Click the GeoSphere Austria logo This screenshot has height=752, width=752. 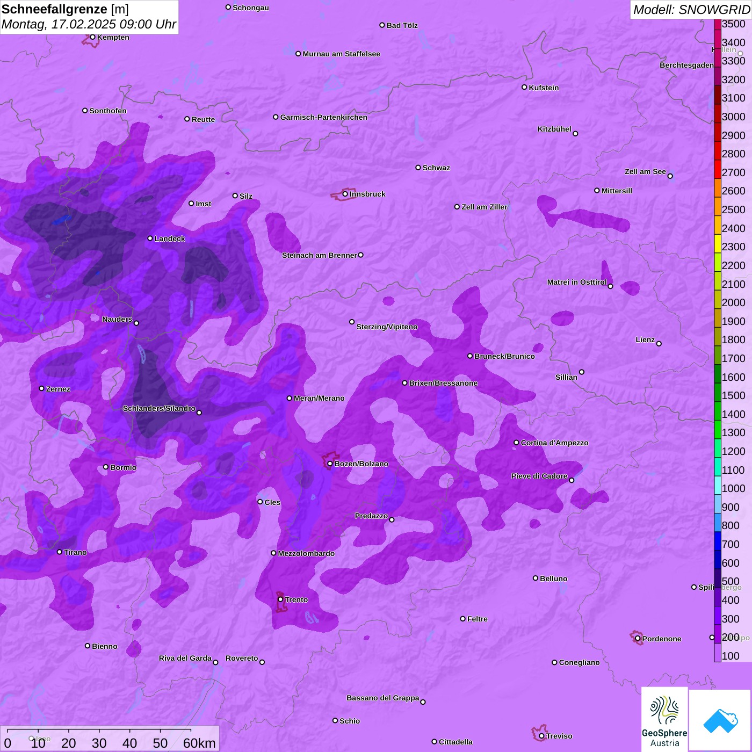664,720
